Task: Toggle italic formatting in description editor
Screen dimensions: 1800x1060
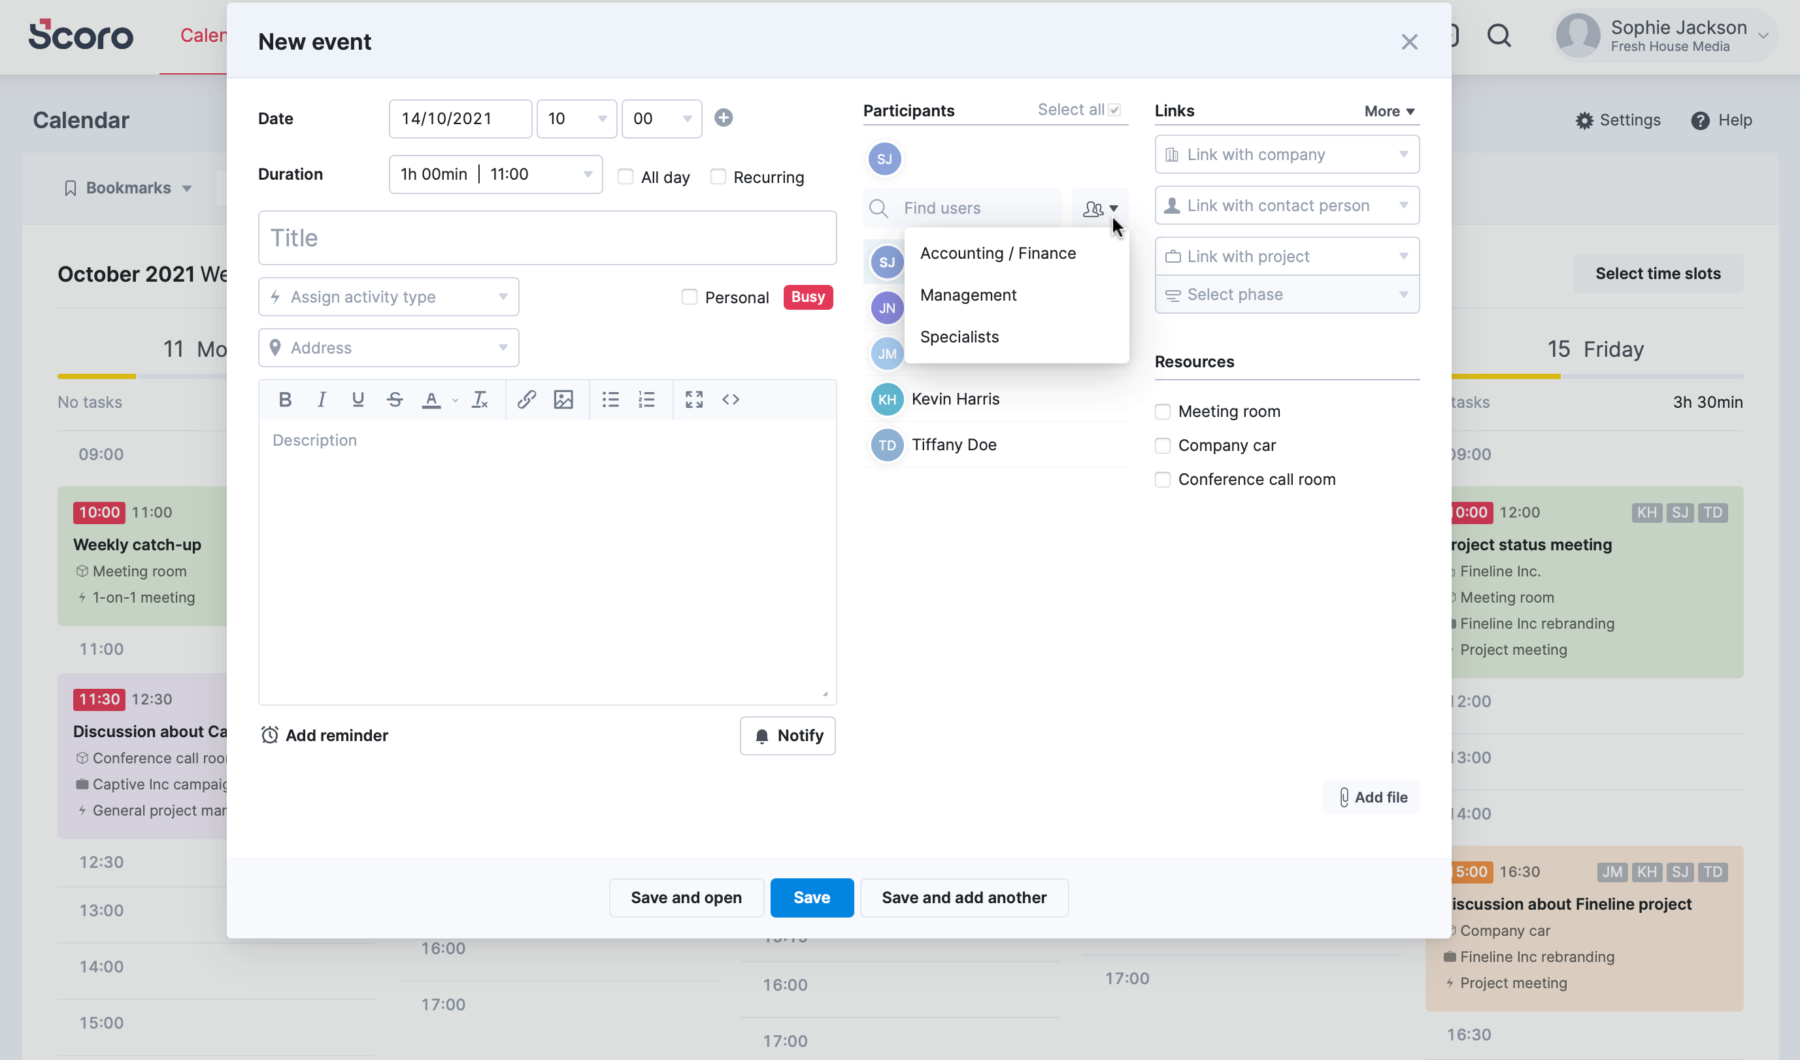Action: coord(322,399)
